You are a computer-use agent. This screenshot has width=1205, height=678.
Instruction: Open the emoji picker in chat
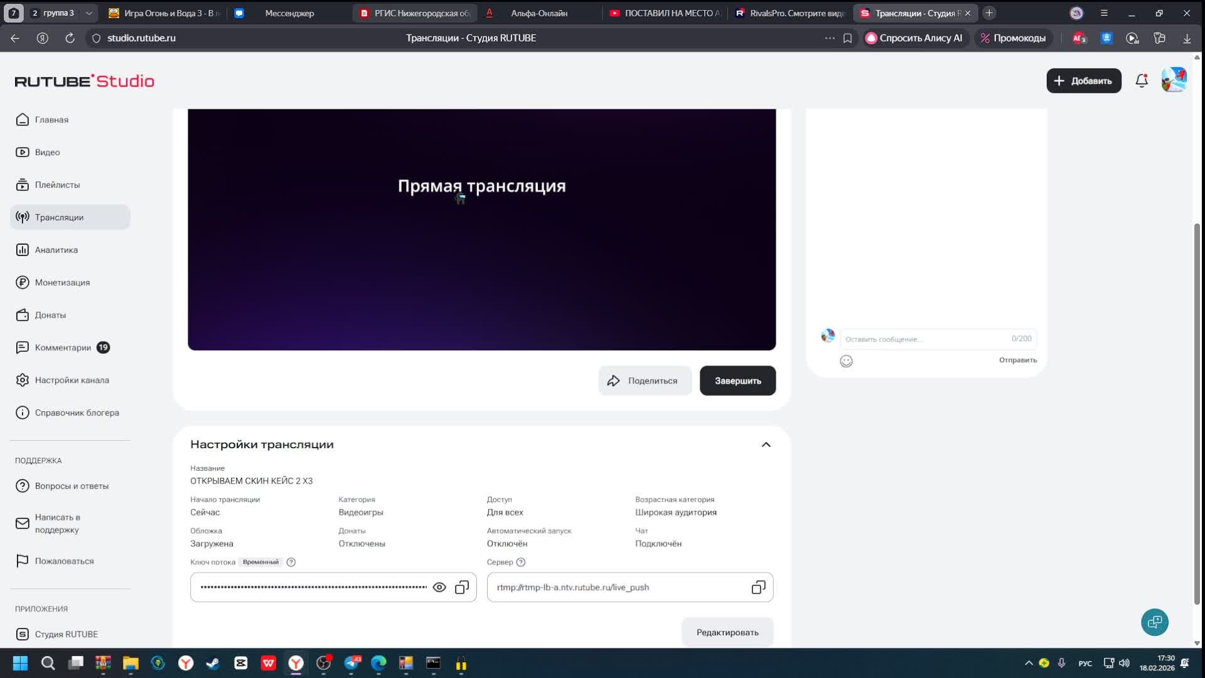[x=846, y=361]
